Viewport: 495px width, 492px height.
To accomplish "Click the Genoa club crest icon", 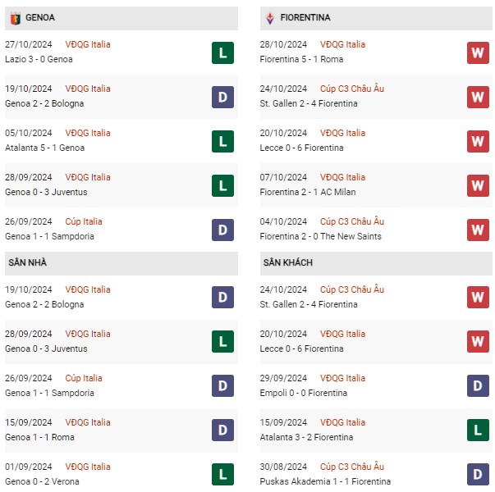I will [16, 18].
